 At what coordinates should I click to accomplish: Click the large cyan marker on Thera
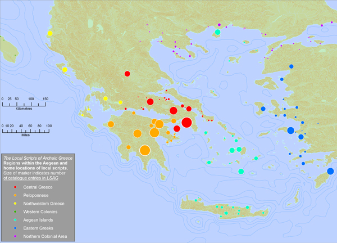[x=241, y=172]
